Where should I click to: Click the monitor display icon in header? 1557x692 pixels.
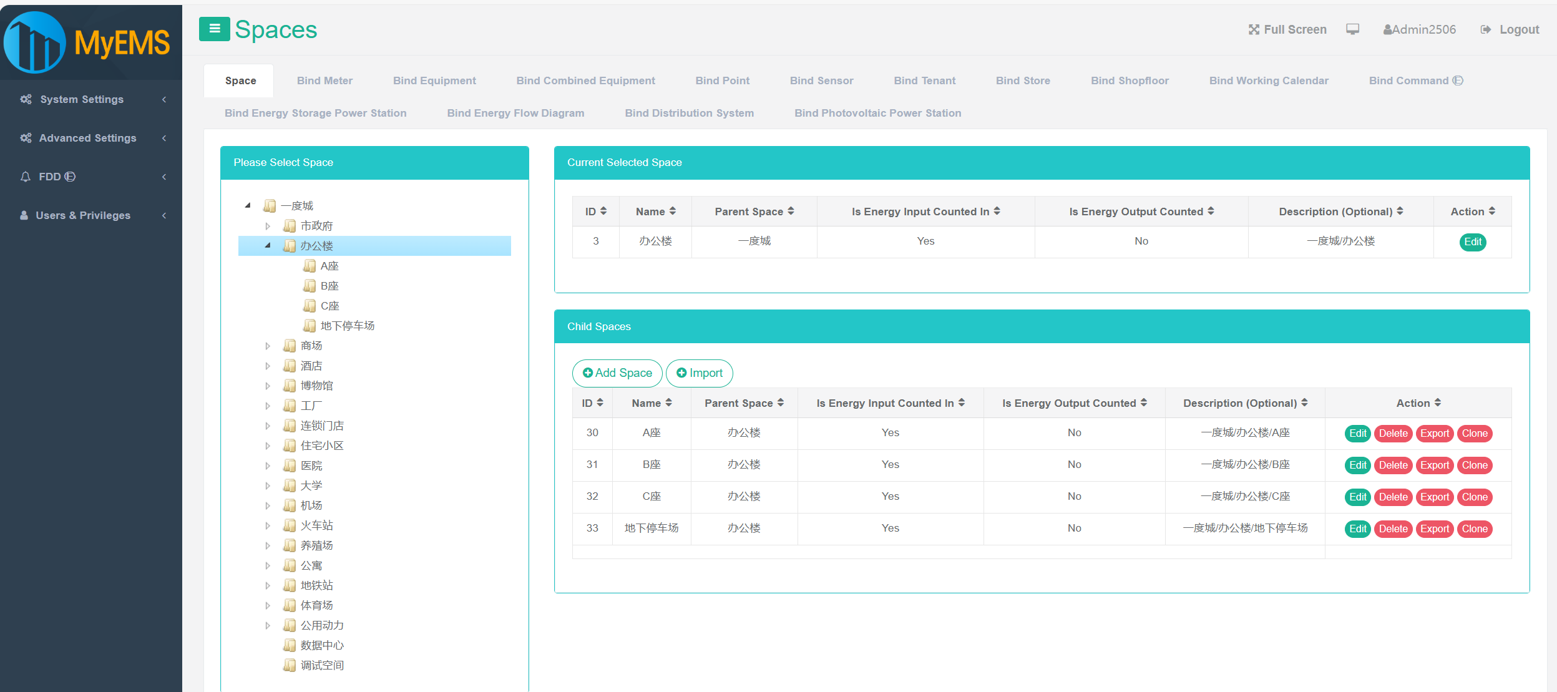pyautogui.click(x=1352, y=29)
